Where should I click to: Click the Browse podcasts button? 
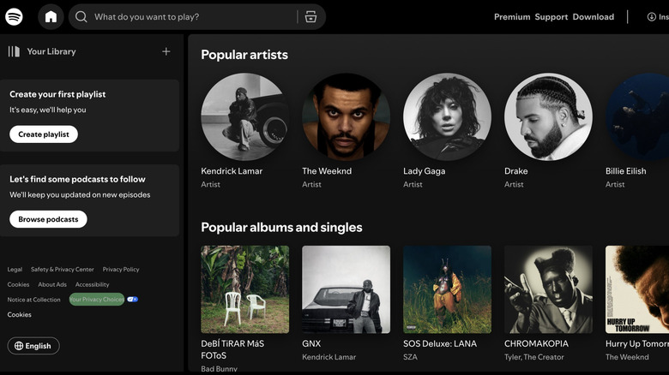coord(48,219)
